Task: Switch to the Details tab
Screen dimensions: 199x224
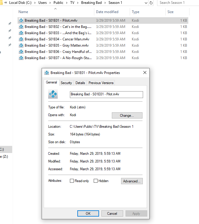Action: (x=80, y=83)
